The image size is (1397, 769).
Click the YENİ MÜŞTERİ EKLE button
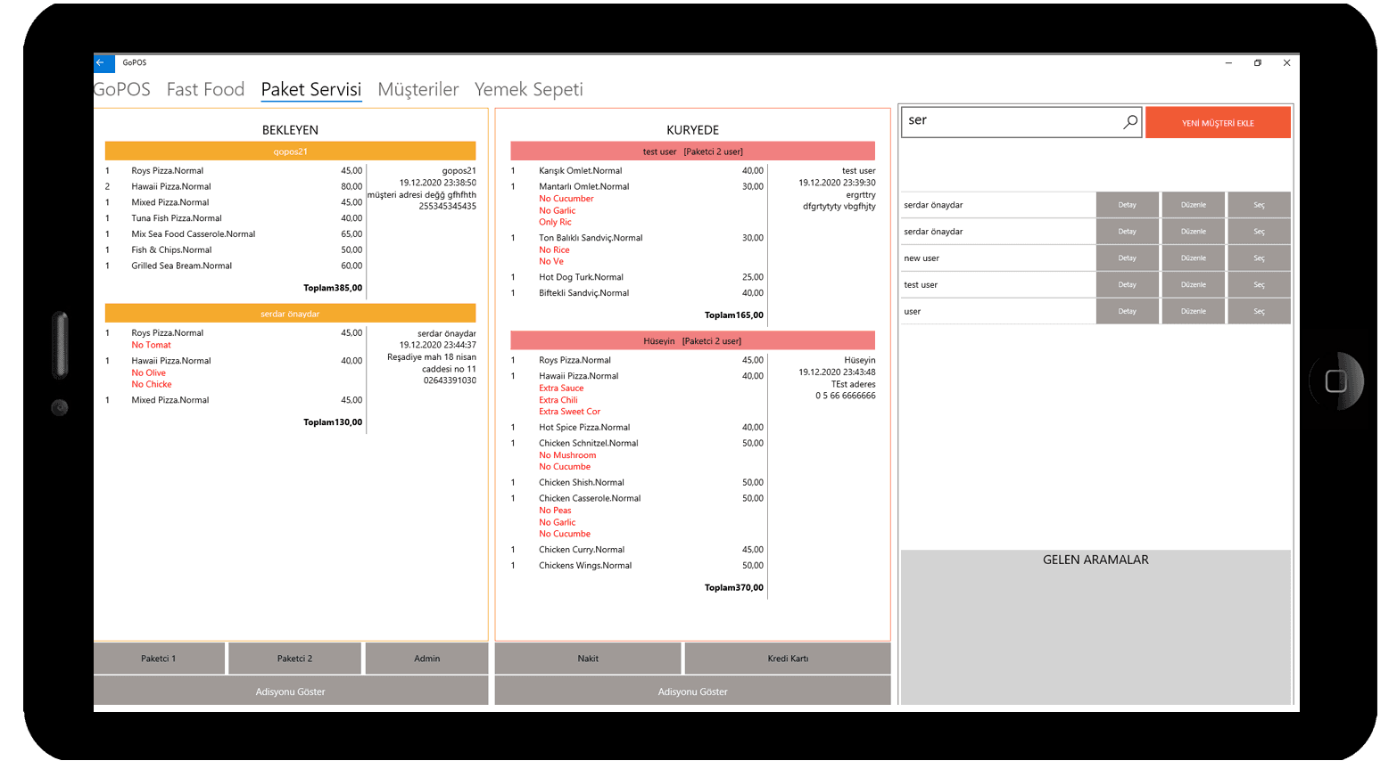(1218, 123)
